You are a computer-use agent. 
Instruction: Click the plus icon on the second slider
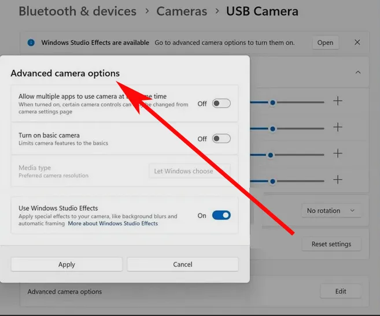pyautogui.click(x=338, y=127)
